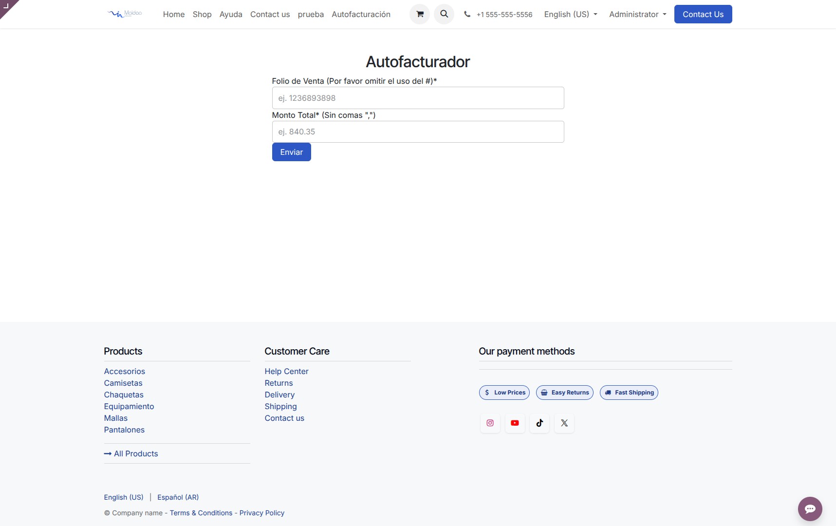This screenshot has height=526, width=836.
Task: Focus the Monto Total input field
Action: click(x=418, y=131)
